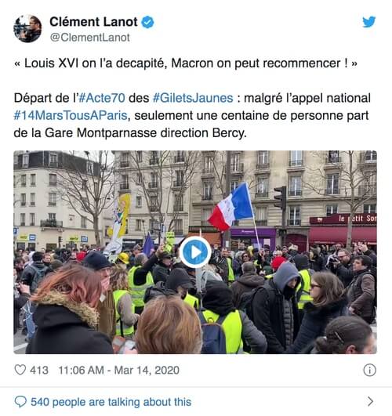The image size is (392, 416).
Task: Expand conversation using right chevron arrow
Action: (x=371, y=402)
